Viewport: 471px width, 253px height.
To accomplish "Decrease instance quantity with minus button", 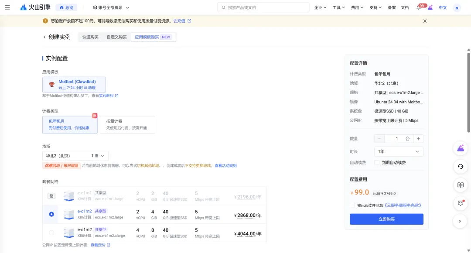I will (379, 139).
